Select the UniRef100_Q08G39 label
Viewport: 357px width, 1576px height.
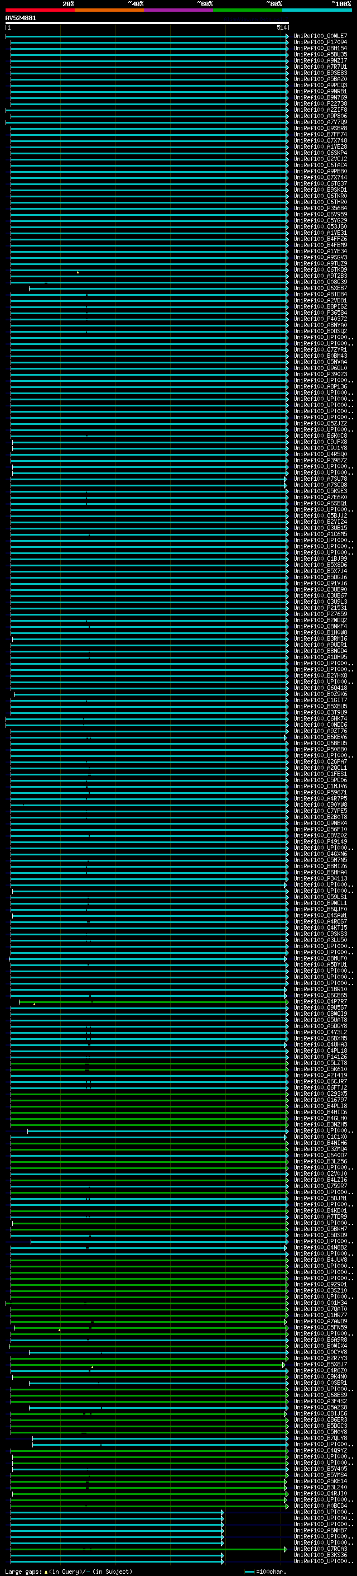click(x=320, y=282)
